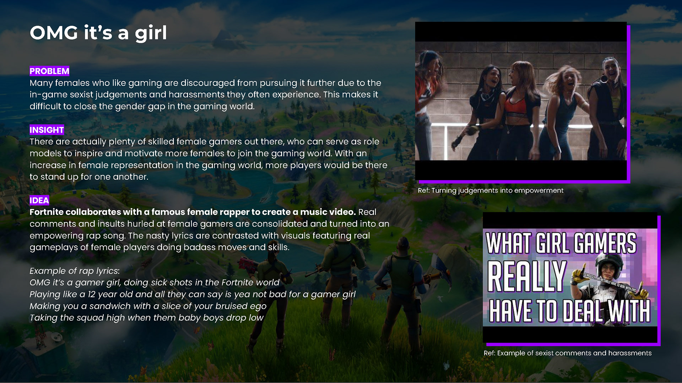The image size is (682, 383).
Task: Click the lyric 'Making you a sandwich with a slice'
Action: pos(148,306)
